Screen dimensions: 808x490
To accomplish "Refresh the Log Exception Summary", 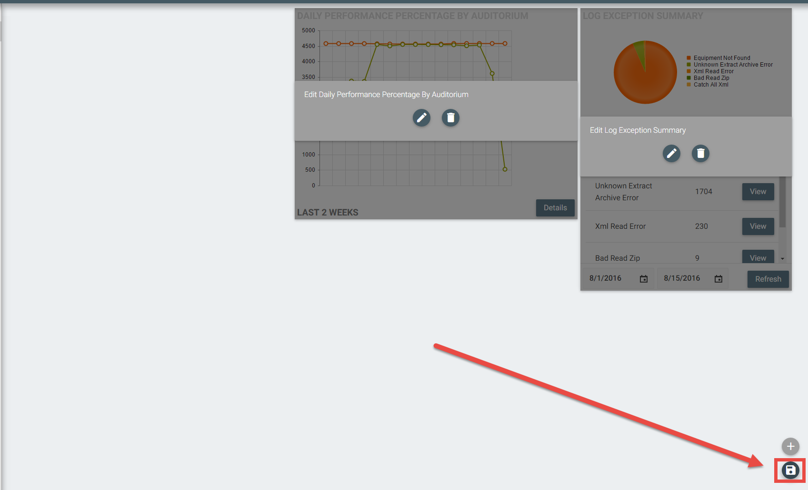I will coord(768,279).
